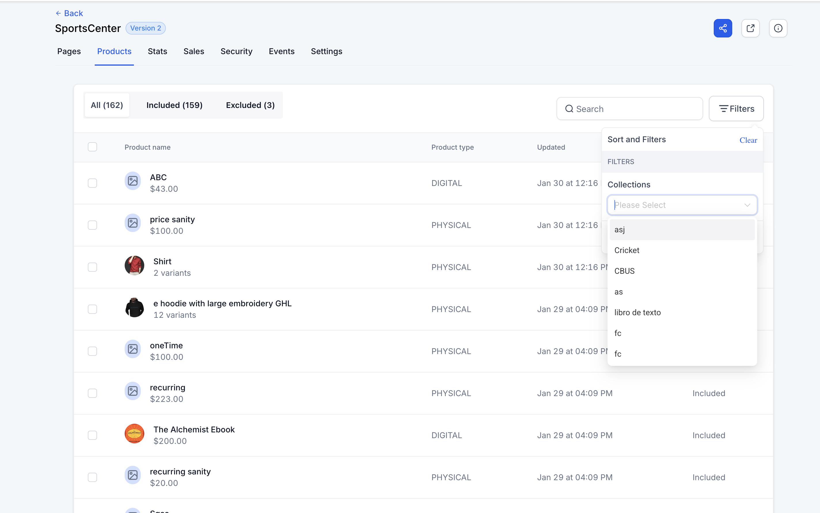820x513 pixels.
Task: Show the Excluded (3) products tab
Action: 250,105
